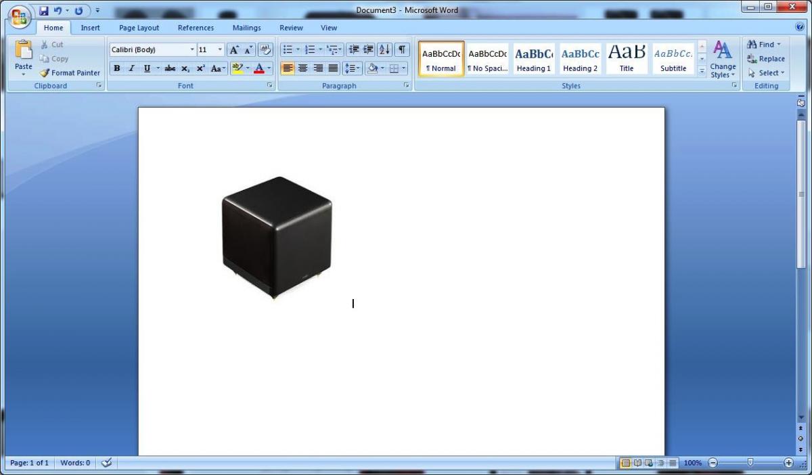Apply the Heading 1 style

click(534, 58)
